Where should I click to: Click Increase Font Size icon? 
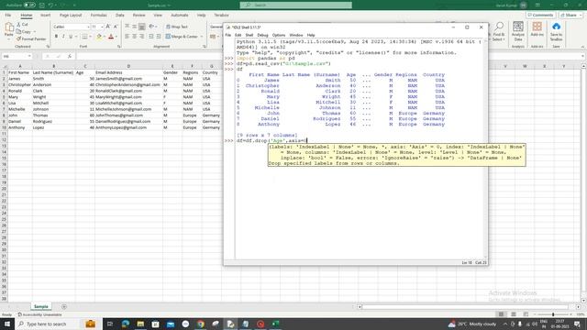(x=108, y=27)
